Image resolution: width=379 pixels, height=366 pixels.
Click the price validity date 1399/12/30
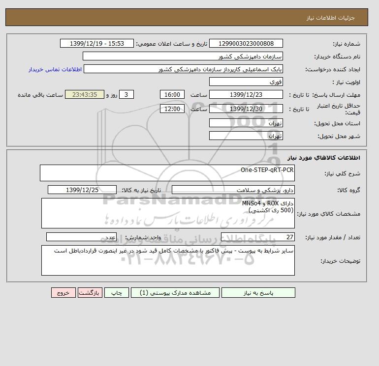click(246, 109)
